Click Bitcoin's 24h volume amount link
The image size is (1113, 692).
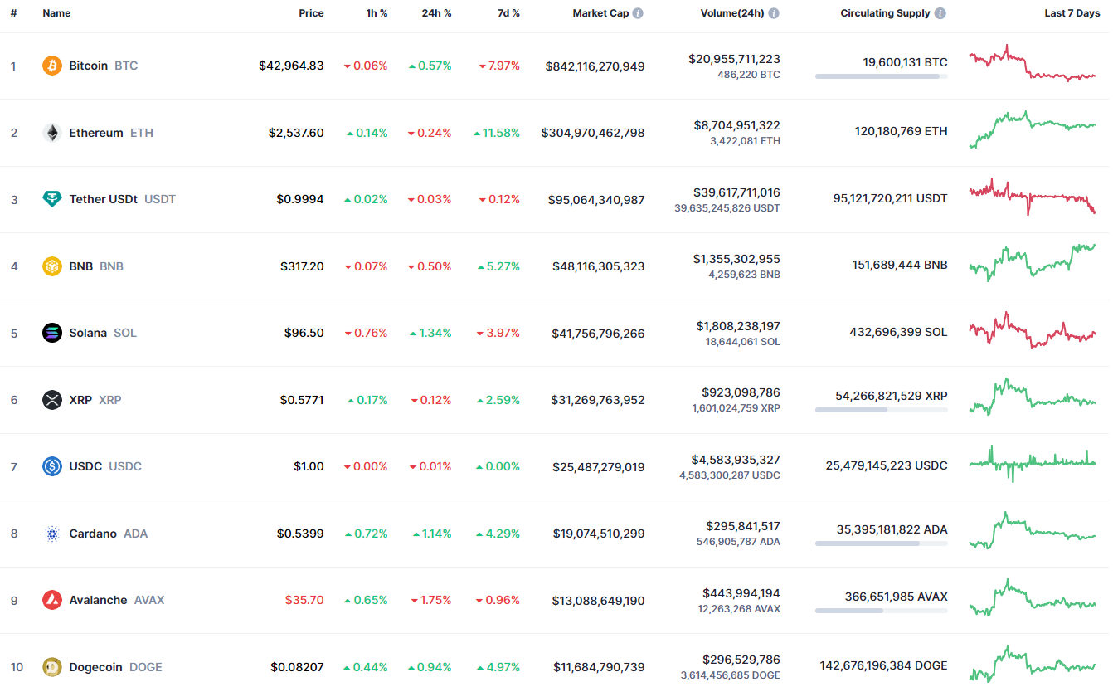734,59
